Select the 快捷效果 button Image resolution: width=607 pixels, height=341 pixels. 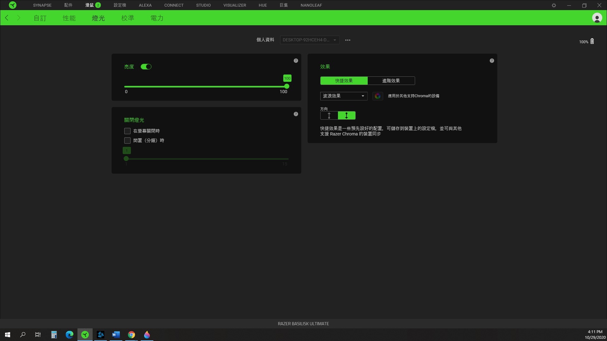[x=344, y=81]
